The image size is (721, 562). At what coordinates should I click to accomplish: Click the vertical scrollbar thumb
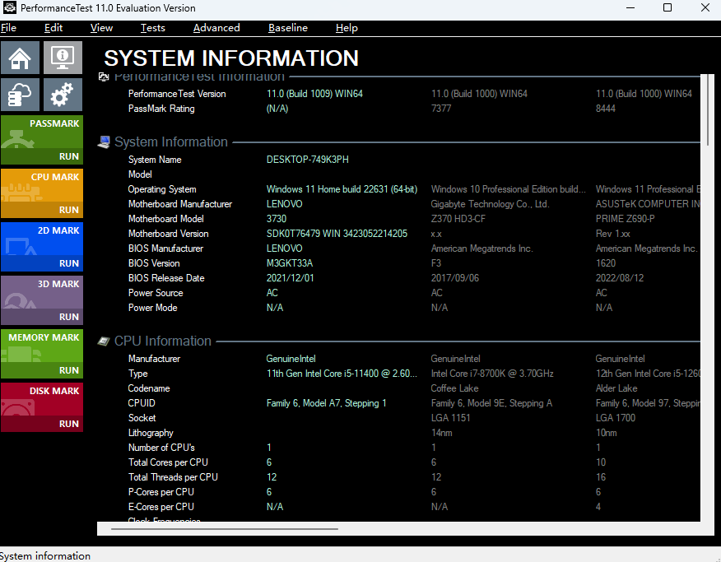(x=708, y=109)
